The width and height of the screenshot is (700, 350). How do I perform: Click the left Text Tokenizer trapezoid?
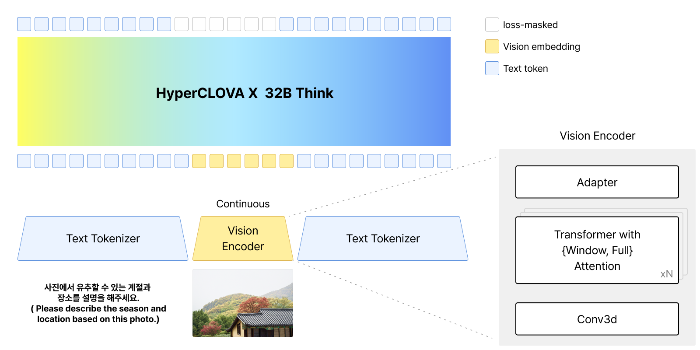pyautogui.click(x=103, y=238)
